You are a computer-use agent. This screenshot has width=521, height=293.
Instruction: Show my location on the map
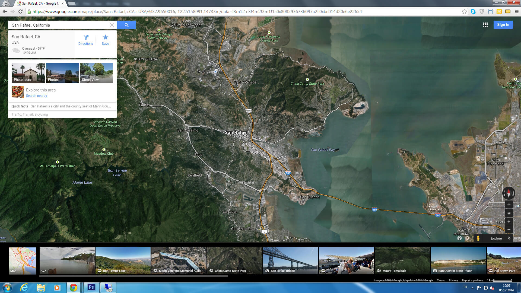tap(509, 213)
